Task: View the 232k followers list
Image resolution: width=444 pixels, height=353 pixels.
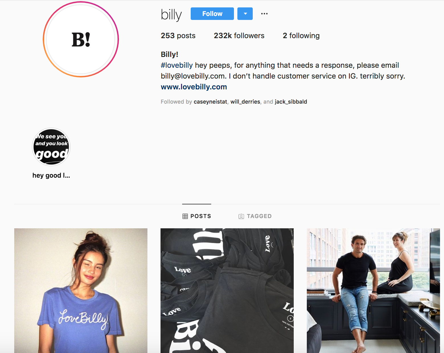Action: coord(239,36)
